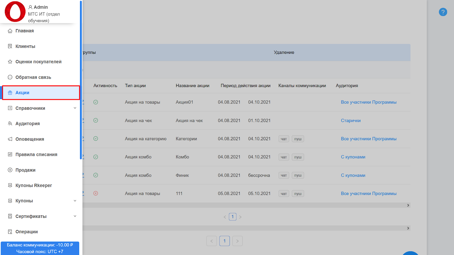This screenshot has width=454, height=255.
Task: Click the пуш tag in Комбо row
Action: pos(298,157)
